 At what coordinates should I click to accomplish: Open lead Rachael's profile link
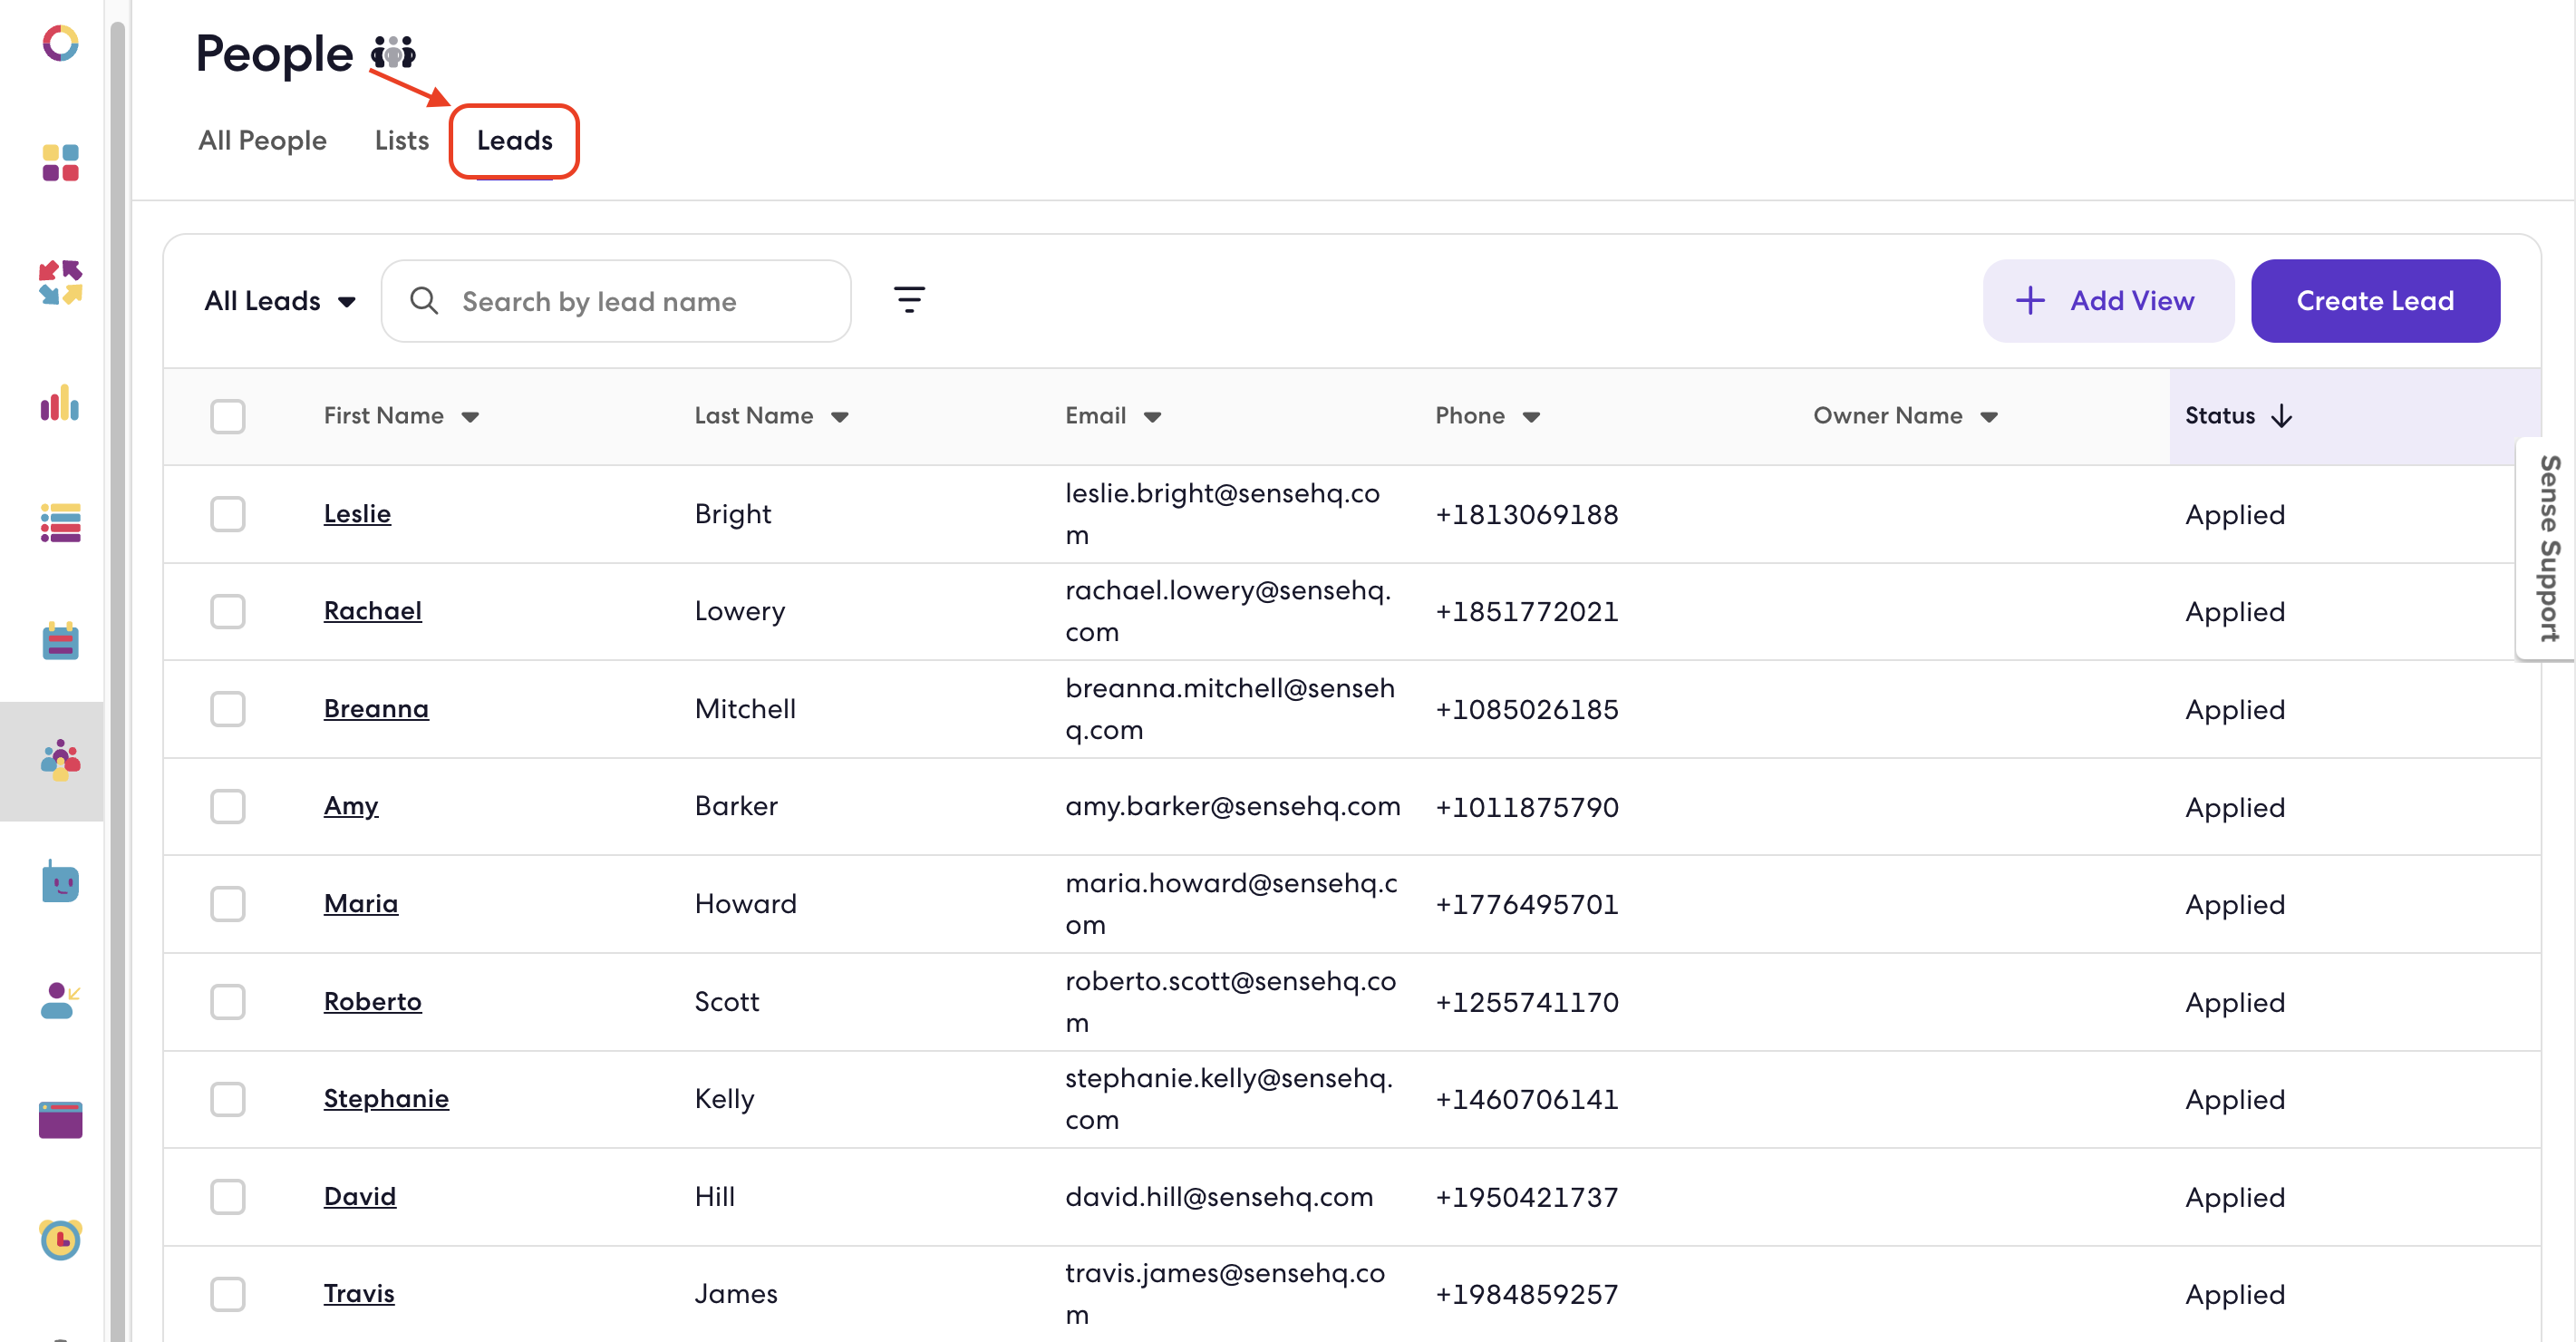tap(373, 611)
